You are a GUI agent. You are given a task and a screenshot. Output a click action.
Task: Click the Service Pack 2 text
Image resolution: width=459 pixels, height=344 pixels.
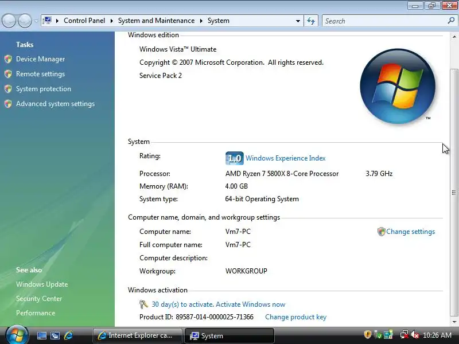[161, 76]
